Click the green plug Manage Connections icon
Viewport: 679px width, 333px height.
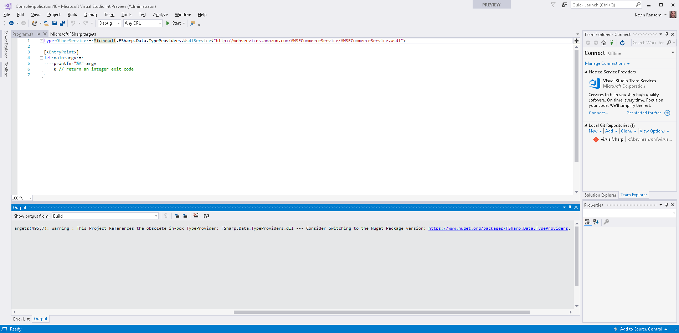[x=612, y=43]
